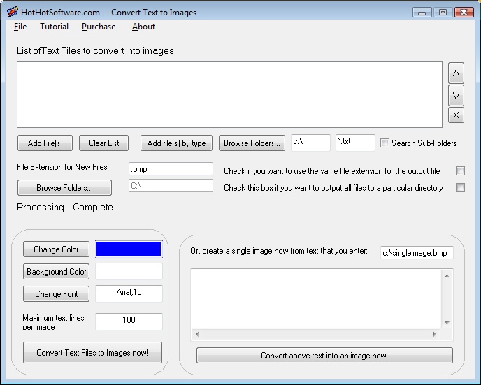Click the 'File Extension for New Files' label
The image size is (481, 385).
[62, 167]
